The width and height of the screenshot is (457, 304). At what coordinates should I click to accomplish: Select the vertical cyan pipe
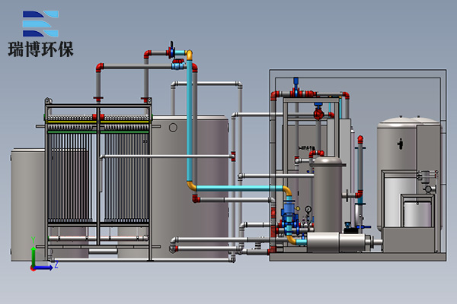(188, 122)
